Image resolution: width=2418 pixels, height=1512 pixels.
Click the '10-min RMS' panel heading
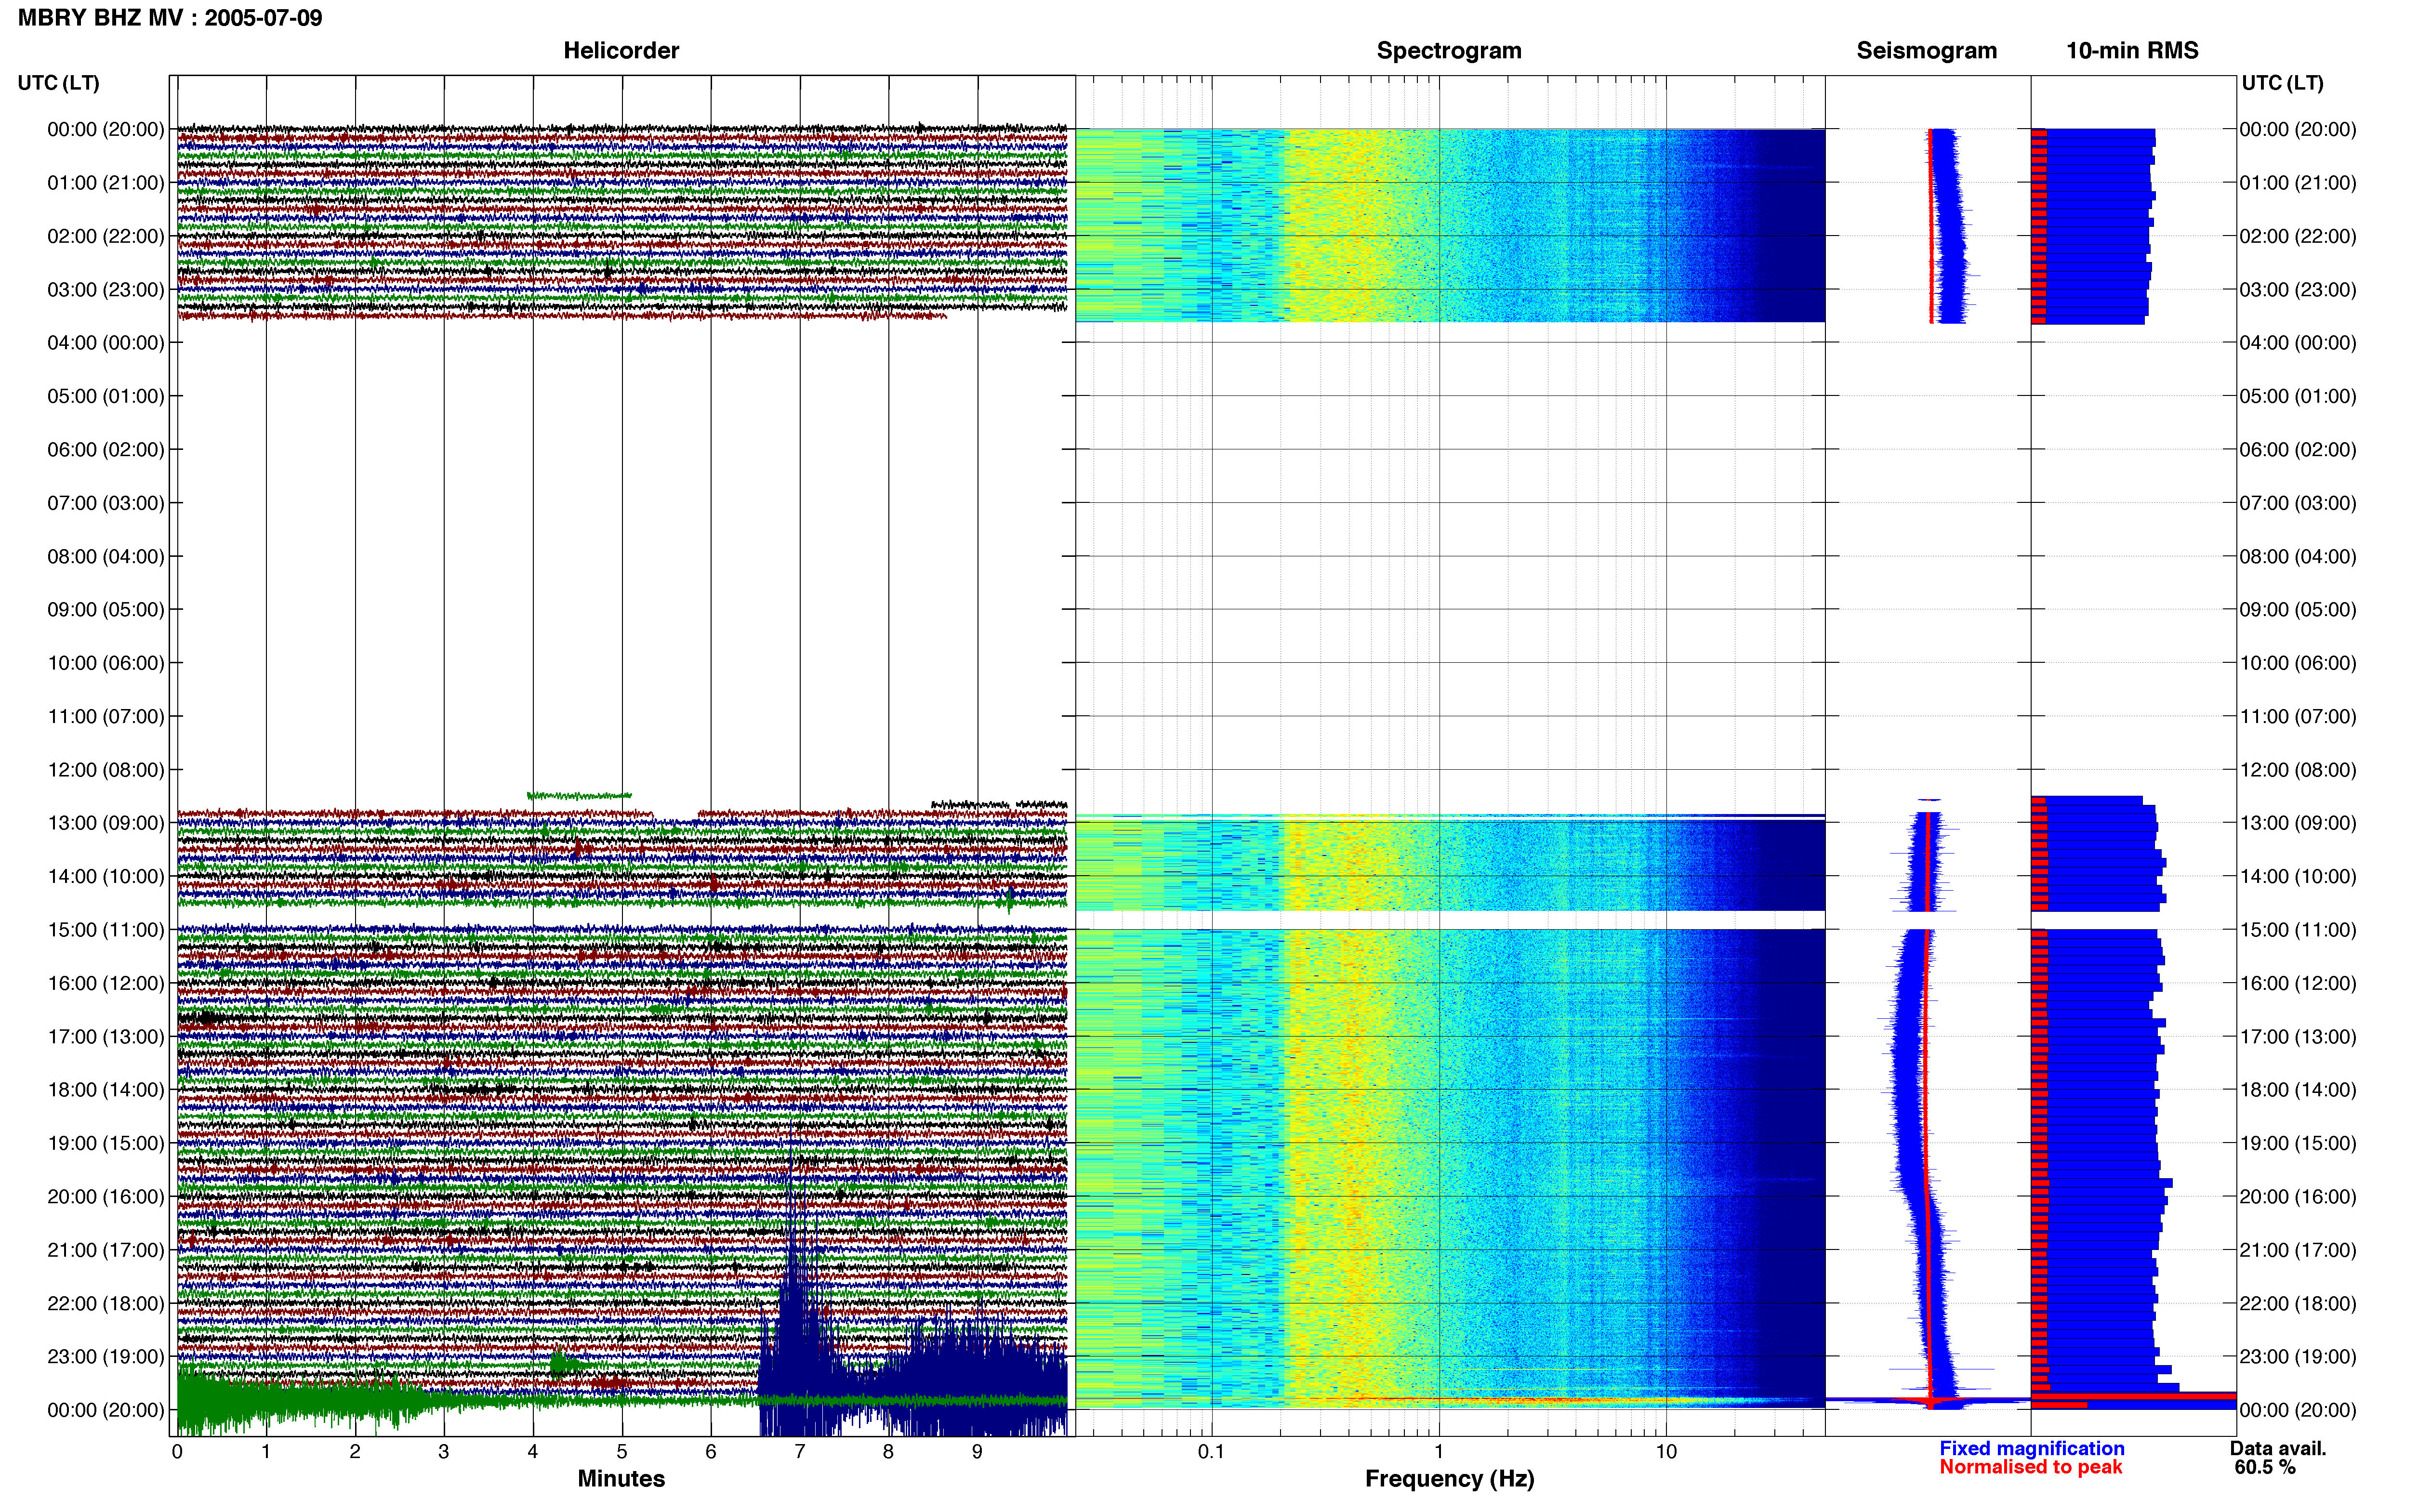pos(2132,50)
